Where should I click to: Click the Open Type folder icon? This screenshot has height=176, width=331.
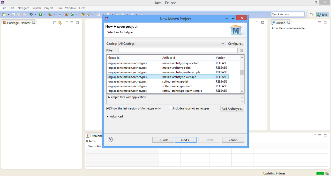(x=83, y=14)
